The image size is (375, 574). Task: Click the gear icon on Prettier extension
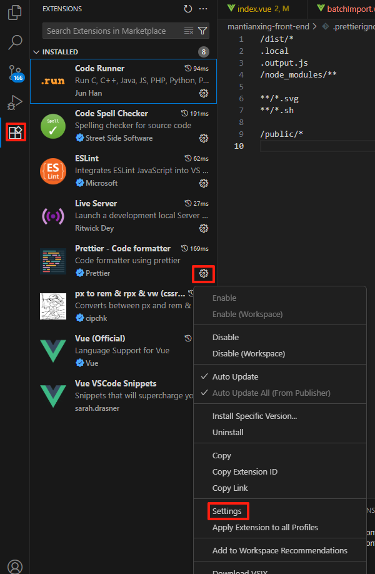coord(203,273)
